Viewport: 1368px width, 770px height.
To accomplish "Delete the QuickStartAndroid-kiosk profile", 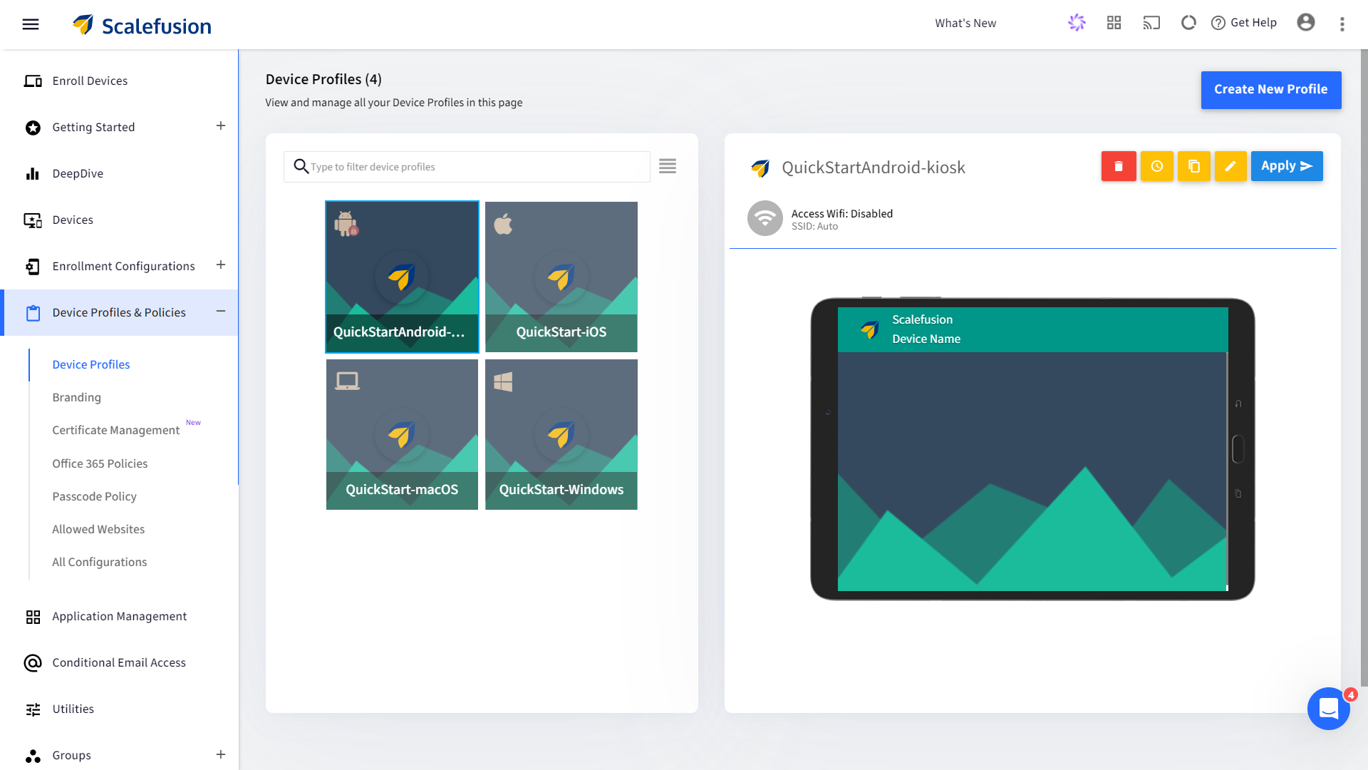I will [x=1118, y=166].
